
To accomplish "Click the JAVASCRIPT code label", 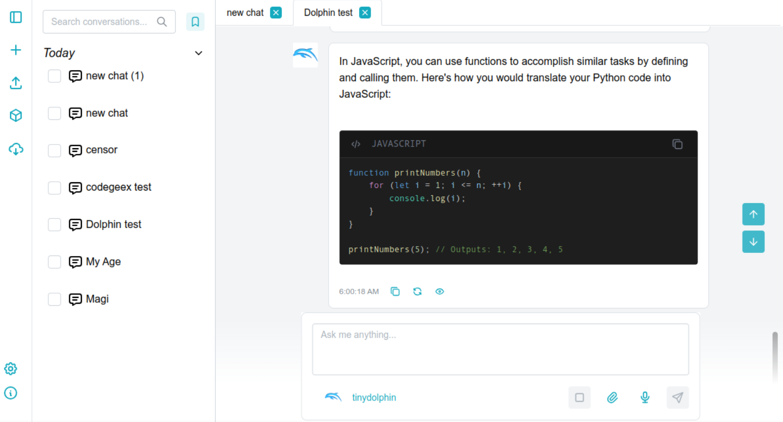I will click(399, 144).
